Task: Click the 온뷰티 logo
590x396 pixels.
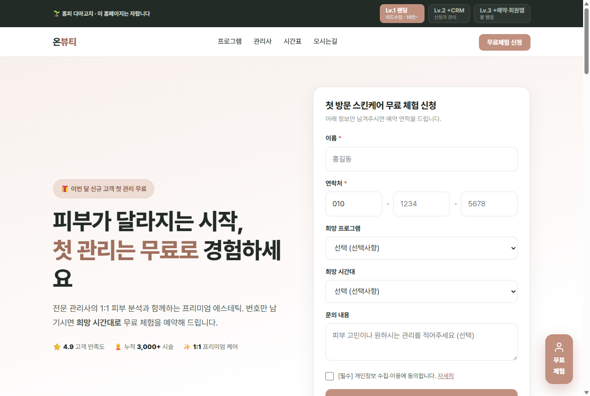Action: (x=65, y=42)
